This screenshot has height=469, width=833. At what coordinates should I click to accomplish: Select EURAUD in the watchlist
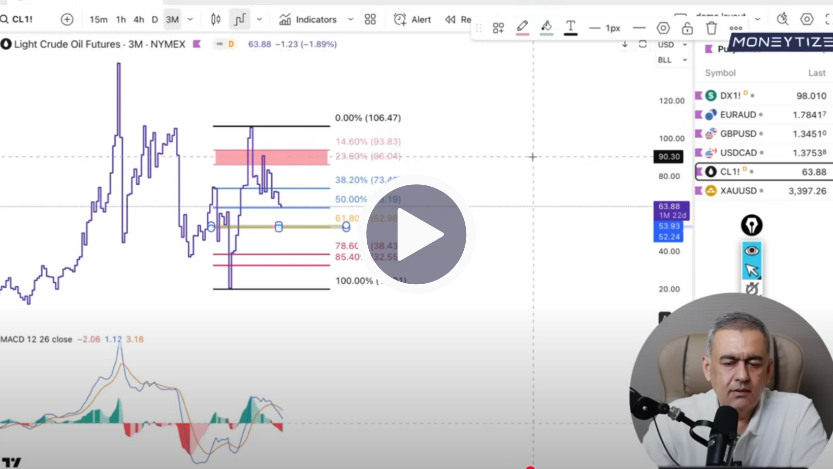point(764,115)
